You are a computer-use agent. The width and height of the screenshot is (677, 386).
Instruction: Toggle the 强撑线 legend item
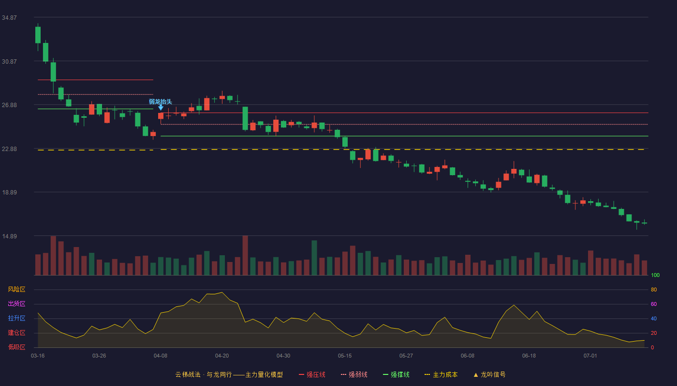point(396,374)
